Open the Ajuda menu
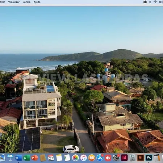 pyautogui.click(x=37, y=2)
